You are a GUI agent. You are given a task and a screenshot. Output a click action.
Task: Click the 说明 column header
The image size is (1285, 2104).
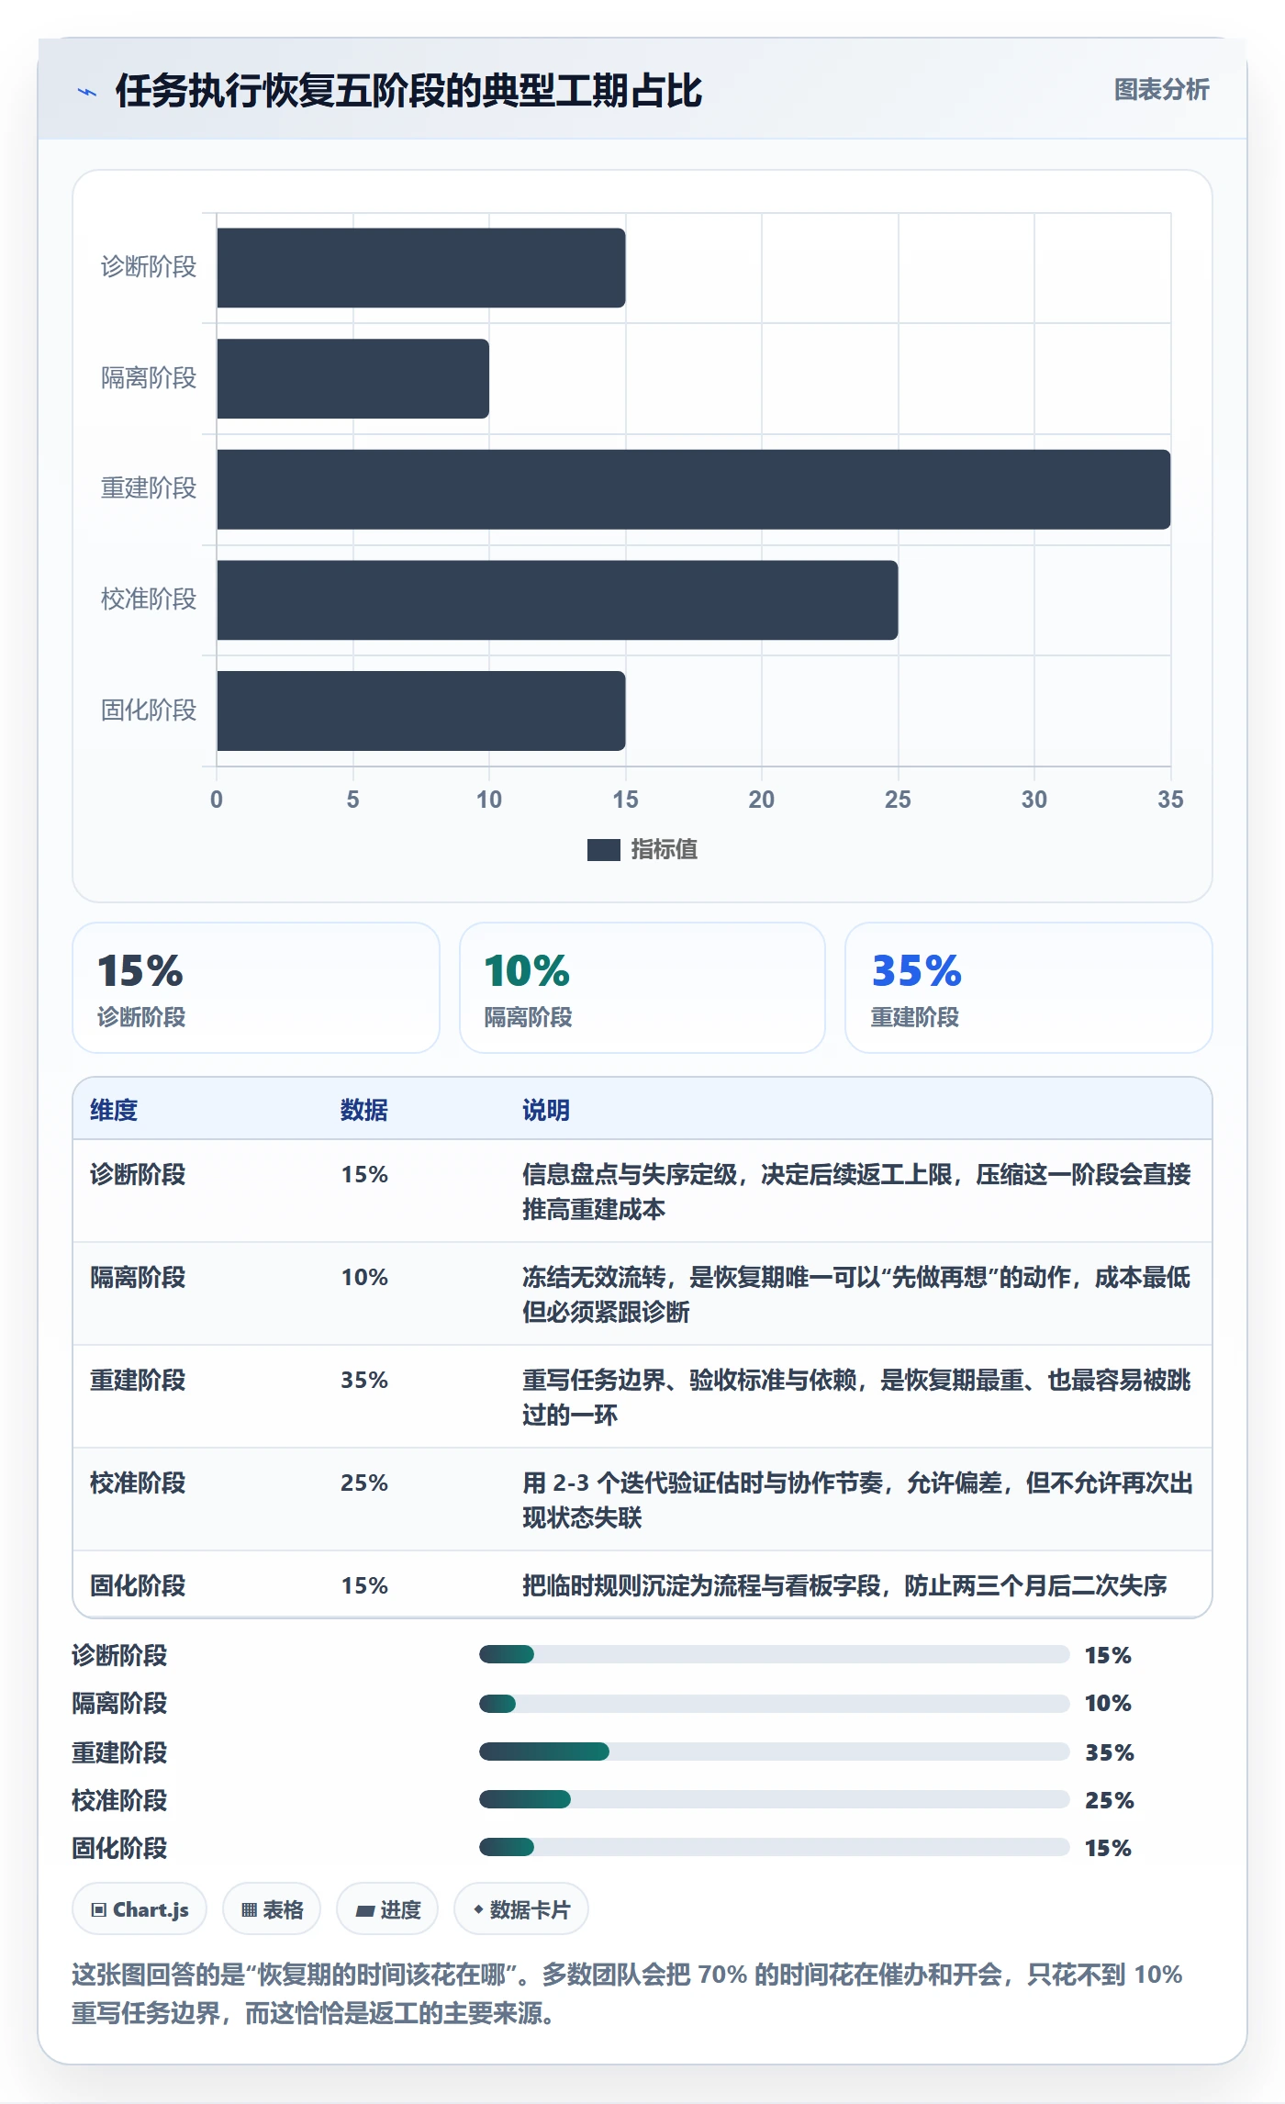(x=546, y=1110)
